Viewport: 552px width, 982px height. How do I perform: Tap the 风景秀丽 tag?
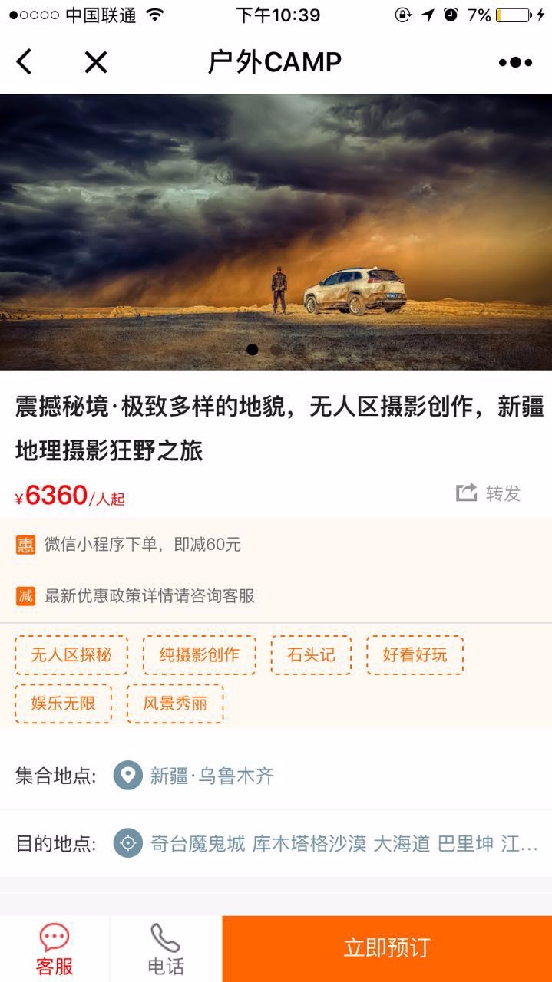tap(175, 704)
